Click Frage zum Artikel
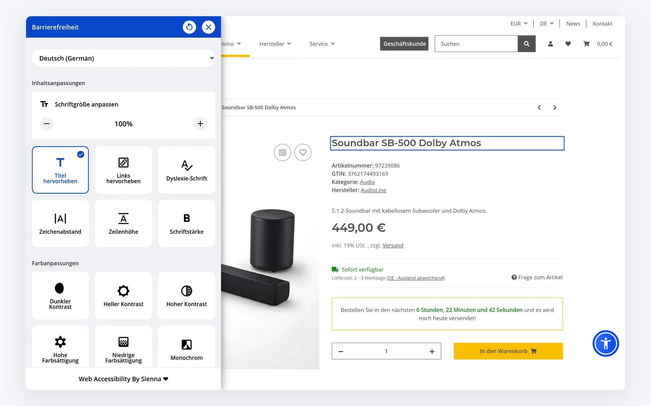Image resolution: width=651 pixels, height=406 pixels. 537,277
